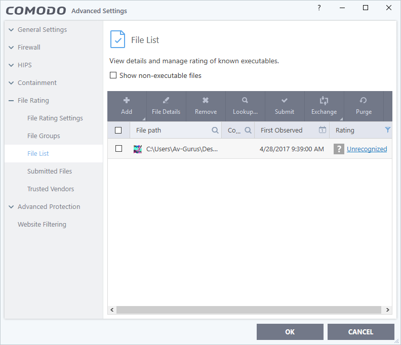This screenshot has height=345, width=401.
Task: Click the Company column search icon
Action: pyautogui.click(x=248, y=131)
